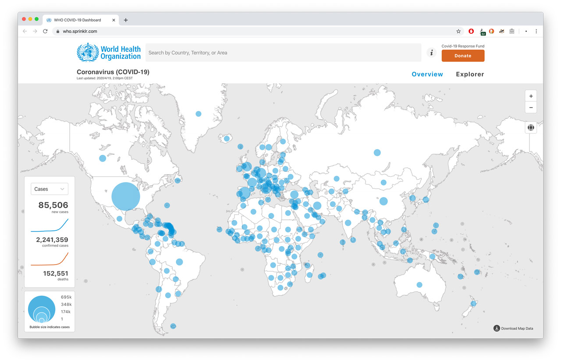Open the info icon beside search
Viewport: 561px width, 362px height.
(x=431, y=53)
